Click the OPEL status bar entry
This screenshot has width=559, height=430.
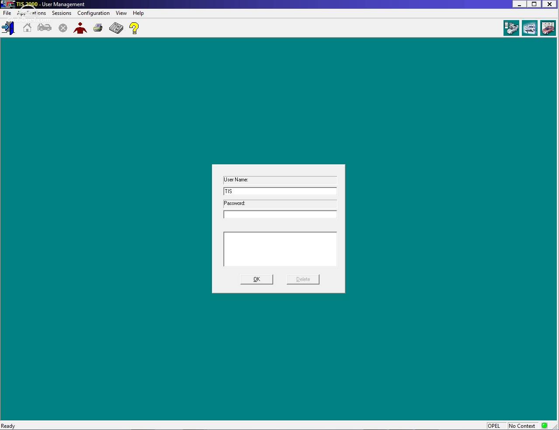click(497, 426)
